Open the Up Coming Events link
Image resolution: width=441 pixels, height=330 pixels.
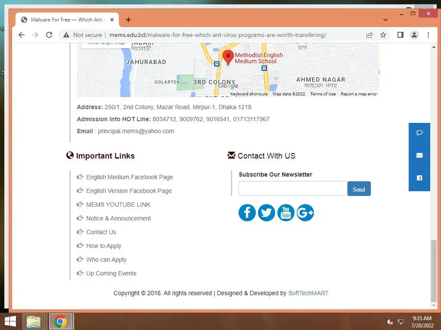pyautogui.click(x=111, y=273)
